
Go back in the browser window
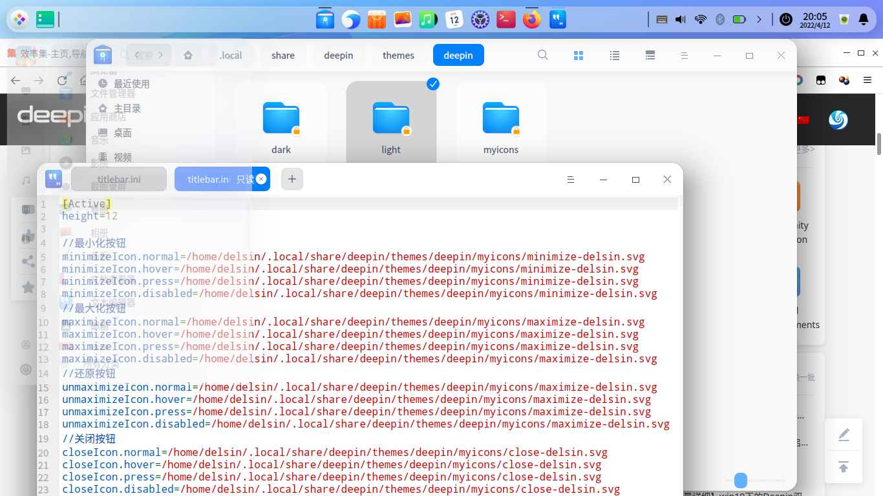click(16, 81)
